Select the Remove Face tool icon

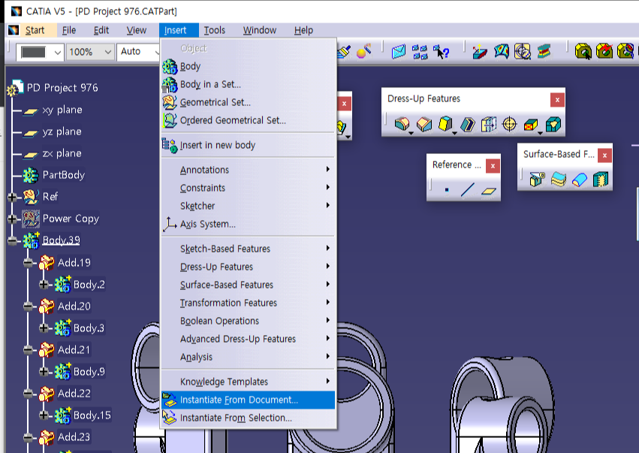(530, 124)
